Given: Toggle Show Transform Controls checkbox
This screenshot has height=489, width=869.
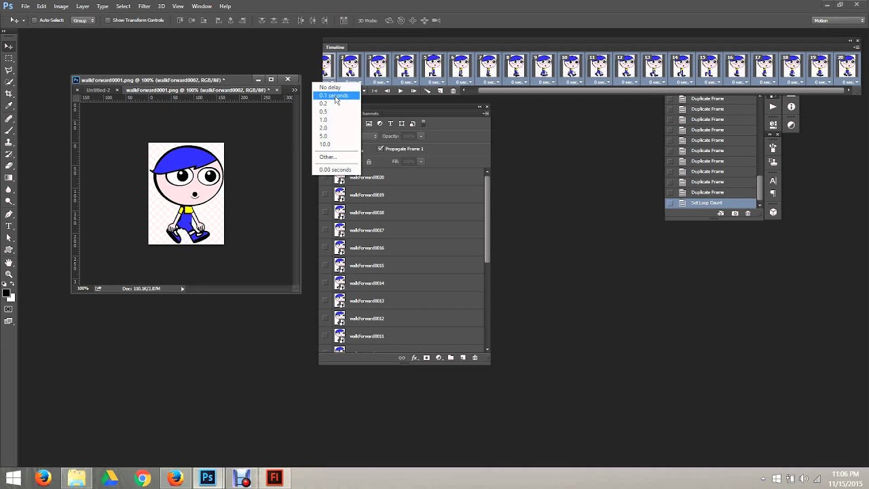Looking at the screenshot, I should coord(108,20).
